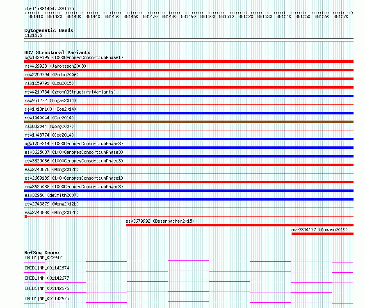Click ruler position 881570

(341, 16)
